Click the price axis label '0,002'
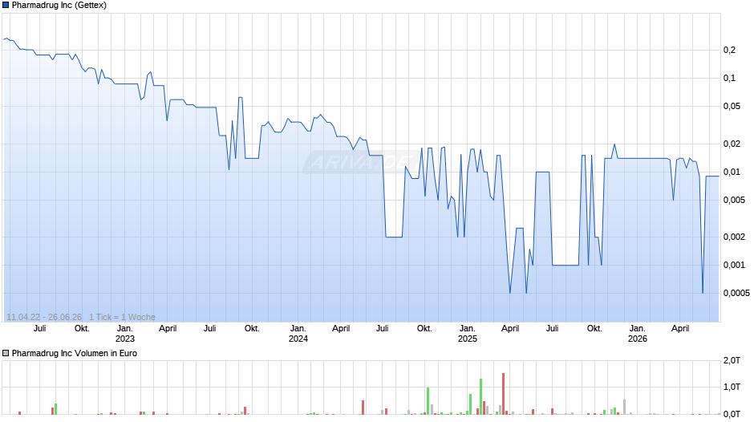This screenshot has height=422, width=754. 734,237
